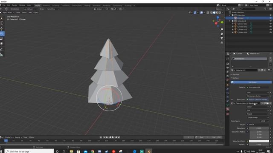Select the Scale tool in left toolbar
The height and width of the screenshot is (153, 273).
tap(2, 39)
